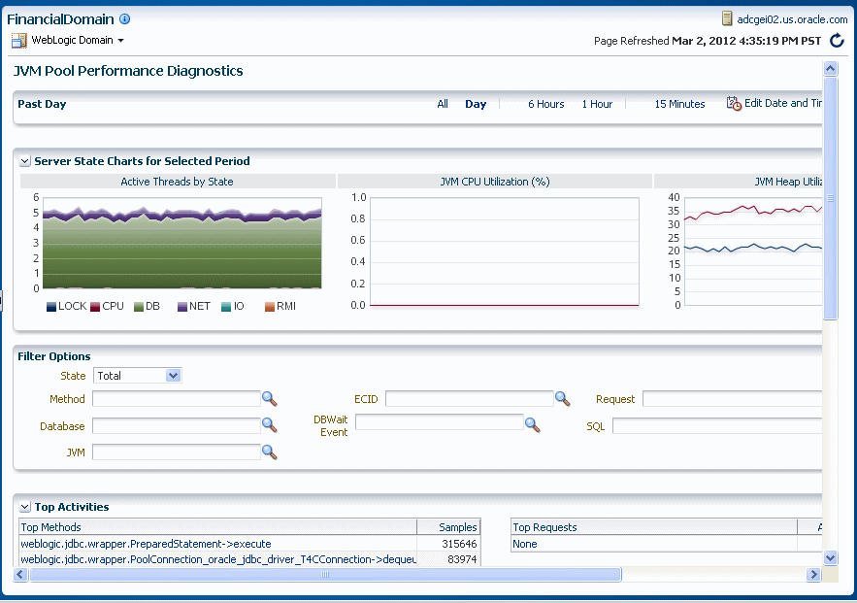Click the horizontal scrollbar left arrow

(x=20, y=574)
